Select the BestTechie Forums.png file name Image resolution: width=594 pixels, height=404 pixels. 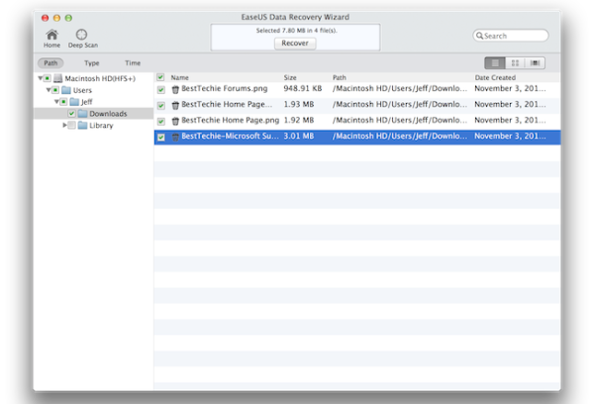coord(225,89)
